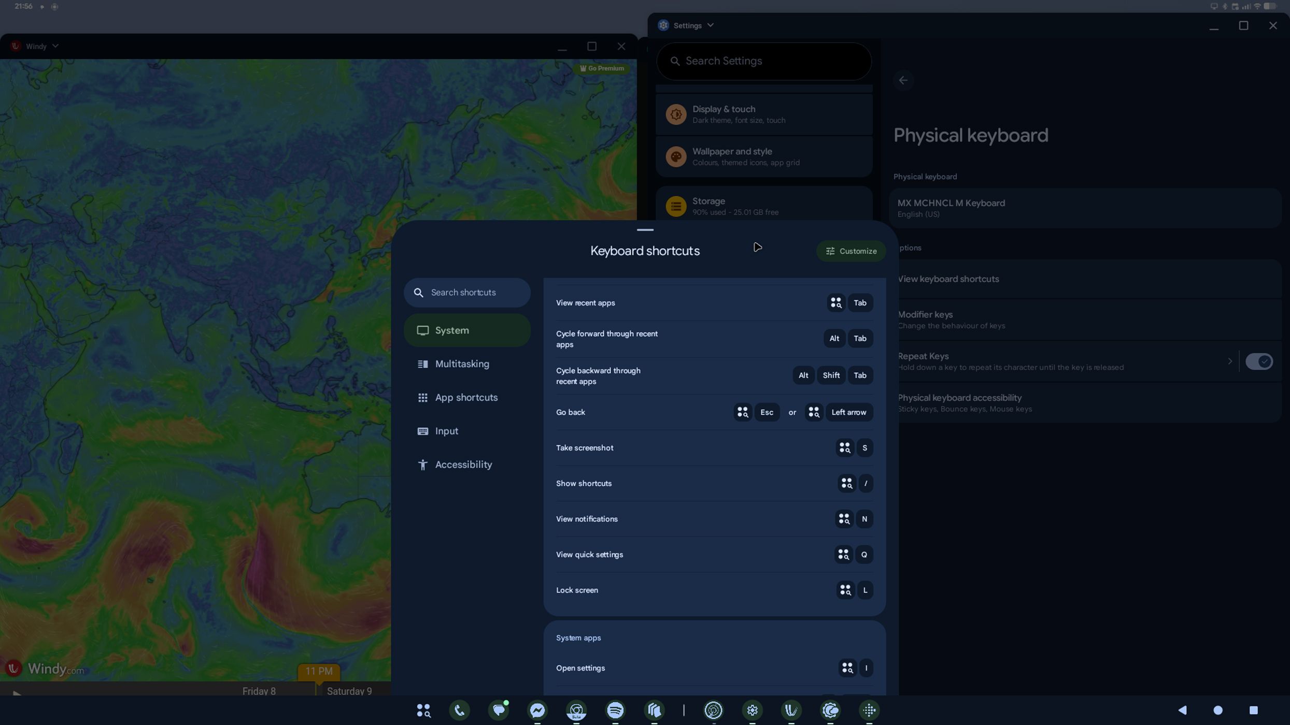1290x725 pixels.
Task: Click the View quick settings shortcut row
Action: [x=714, y=555]
